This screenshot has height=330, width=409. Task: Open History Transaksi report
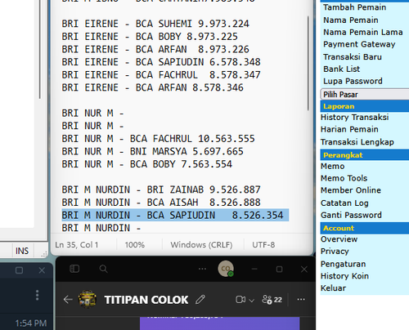click(354, 117)
